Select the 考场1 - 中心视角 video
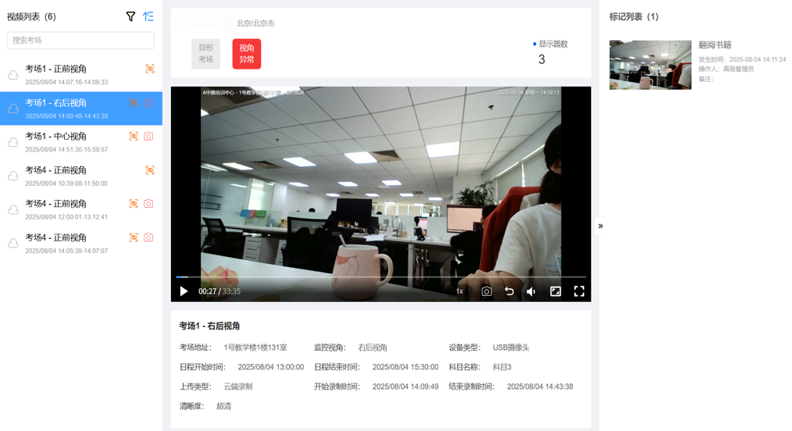Image resolution: width=792 pixels, height=431 pixels. 66,141
